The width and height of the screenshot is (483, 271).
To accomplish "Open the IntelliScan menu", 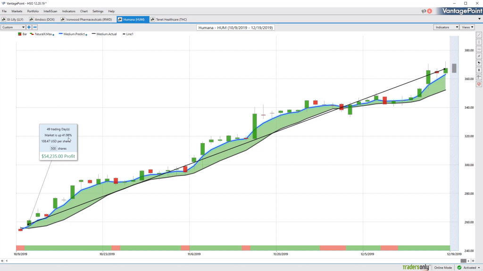I will 50,11.
